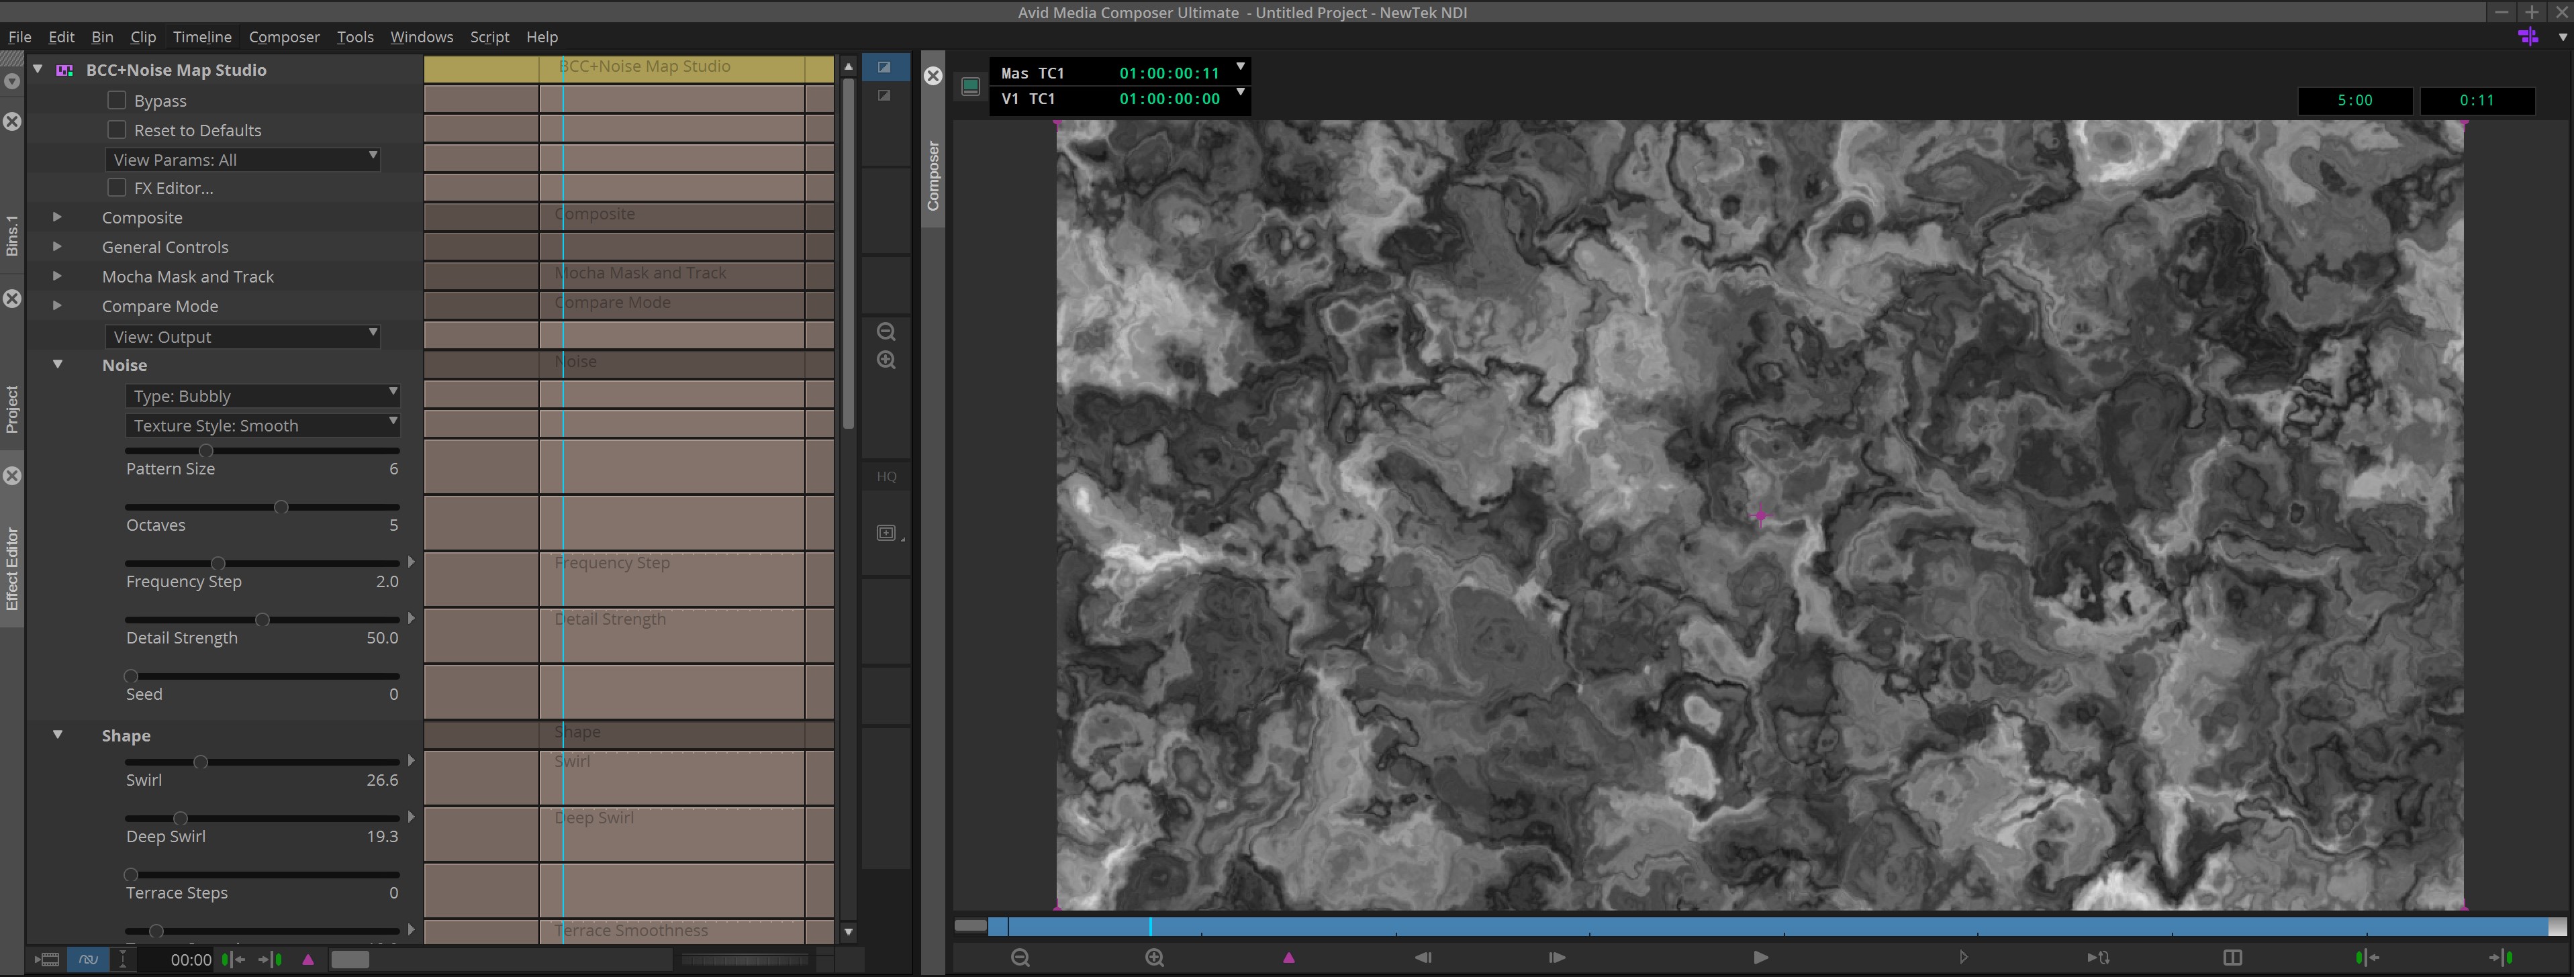Viewport: 2574px width, 977px height.
Task: Collapse the Noise parameter group
Action: tap(57, 364)
